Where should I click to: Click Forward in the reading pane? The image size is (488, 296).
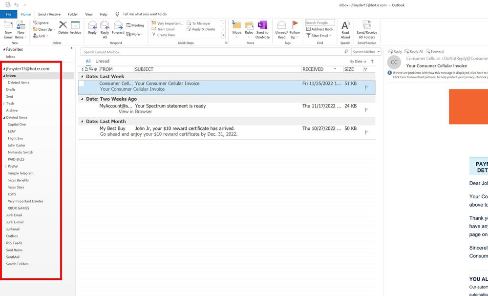[434, 51]
